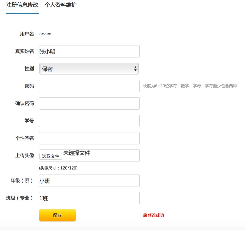245x230 pixels.
Task: Click the yellow 保存 button
Action: point(57,215)
